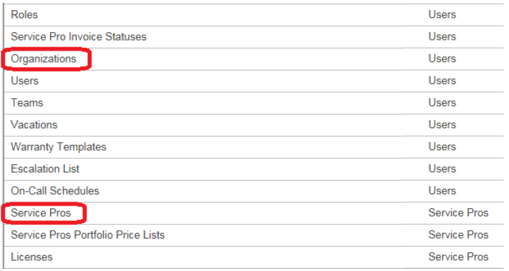The height and width of the screenshot is (271, 509).
Task: Open the highlighted Organizations entry
Action: [x=43, y=59]
